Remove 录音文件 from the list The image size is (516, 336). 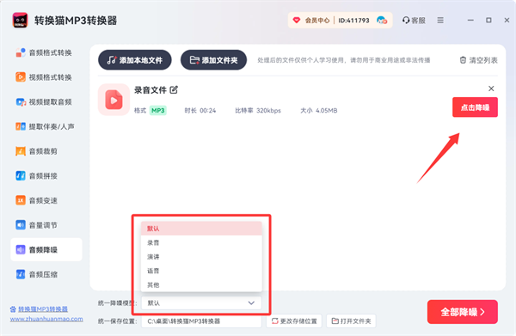(491, 89)
